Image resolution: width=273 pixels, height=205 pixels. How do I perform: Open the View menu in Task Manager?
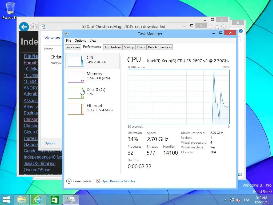(x=93, y=41)
